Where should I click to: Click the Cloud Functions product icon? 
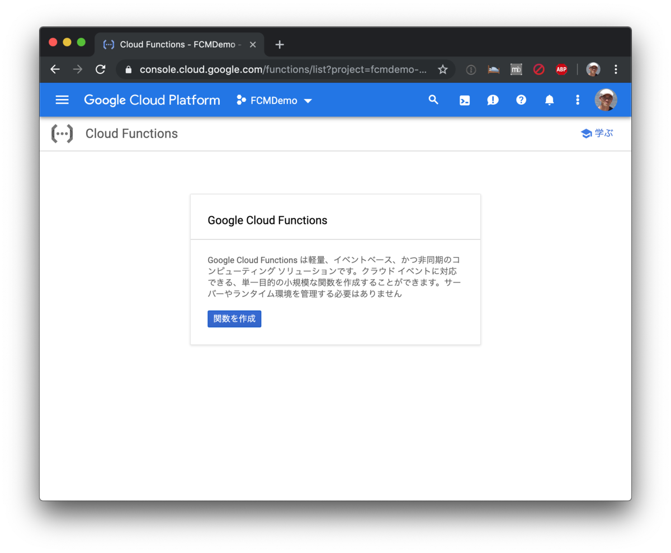[x=62, y=134]
